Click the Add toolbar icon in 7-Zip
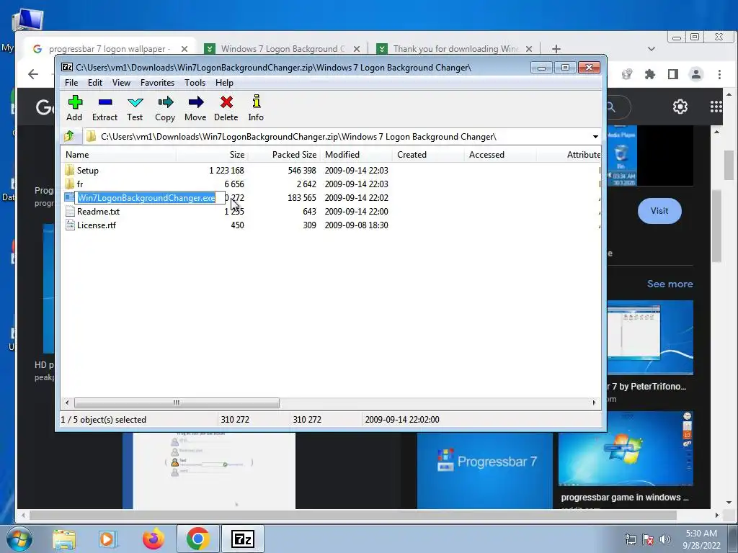 tap(75, 102)
